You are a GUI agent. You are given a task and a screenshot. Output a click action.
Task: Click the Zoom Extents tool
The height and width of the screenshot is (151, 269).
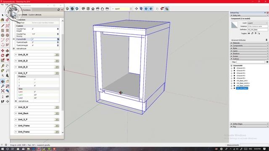(3, 91)
